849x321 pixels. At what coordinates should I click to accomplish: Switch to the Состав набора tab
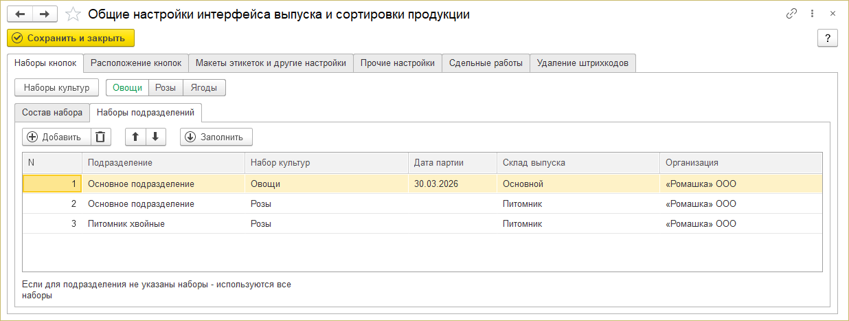tap(52, 112)
